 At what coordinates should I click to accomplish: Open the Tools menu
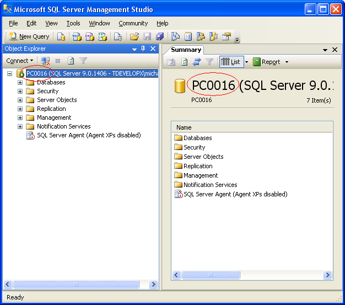point(73,23)
